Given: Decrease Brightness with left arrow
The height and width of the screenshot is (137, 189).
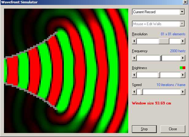Looking at the screenshot, I should click(134, 75).
